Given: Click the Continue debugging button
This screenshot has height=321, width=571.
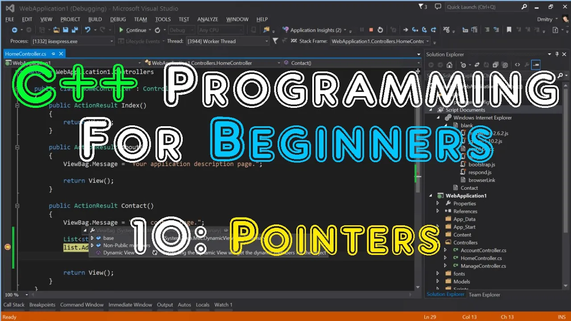Looking at the screenshot, I should tap(132, 30).
